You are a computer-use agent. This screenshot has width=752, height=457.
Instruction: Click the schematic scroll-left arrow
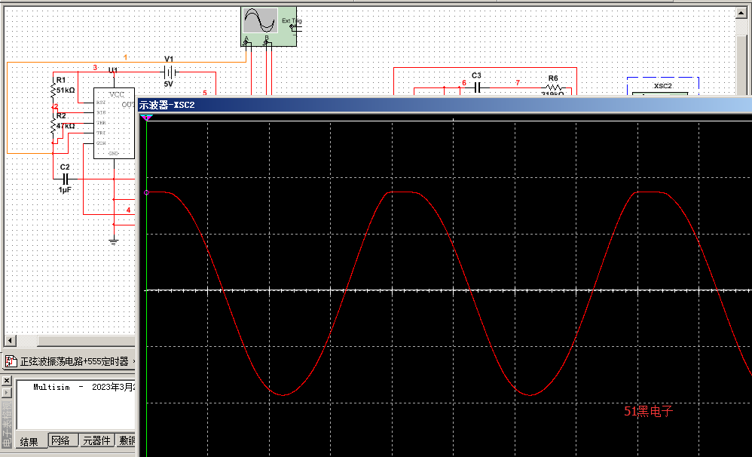(10, 340)
